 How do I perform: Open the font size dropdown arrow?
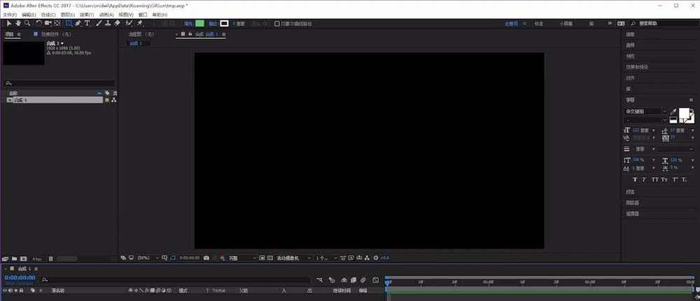click(654, 131)
